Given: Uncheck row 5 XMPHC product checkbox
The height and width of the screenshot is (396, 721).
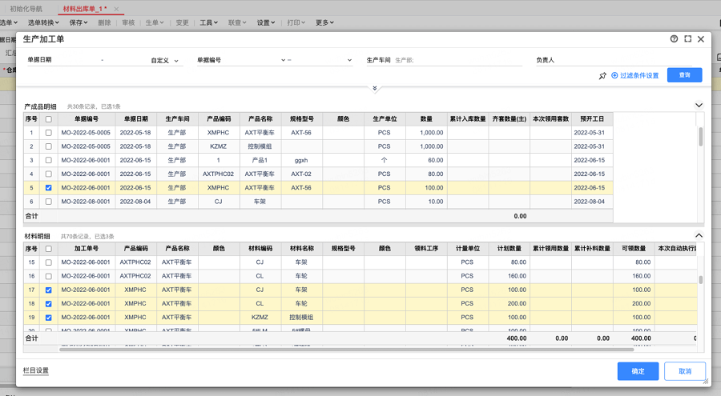Looking at the screenshot, I should 49,188.
